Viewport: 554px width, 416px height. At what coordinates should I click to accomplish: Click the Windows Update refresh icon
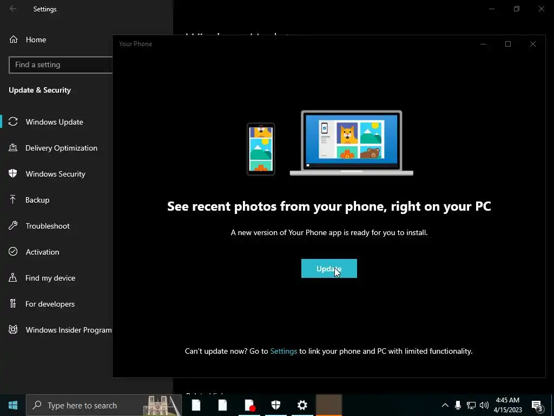pyautogui.click(x=13, y=122)
